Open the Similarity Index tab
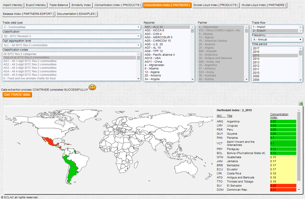This screenshot has width=305, height=199. [x=81, y=5]
